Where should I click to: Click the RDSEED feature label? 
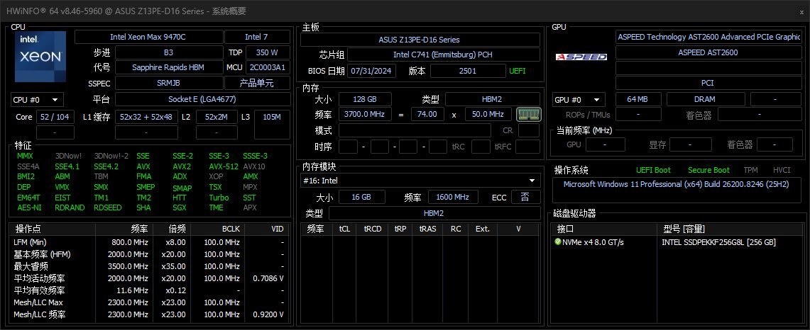click(x=108, y=207)
